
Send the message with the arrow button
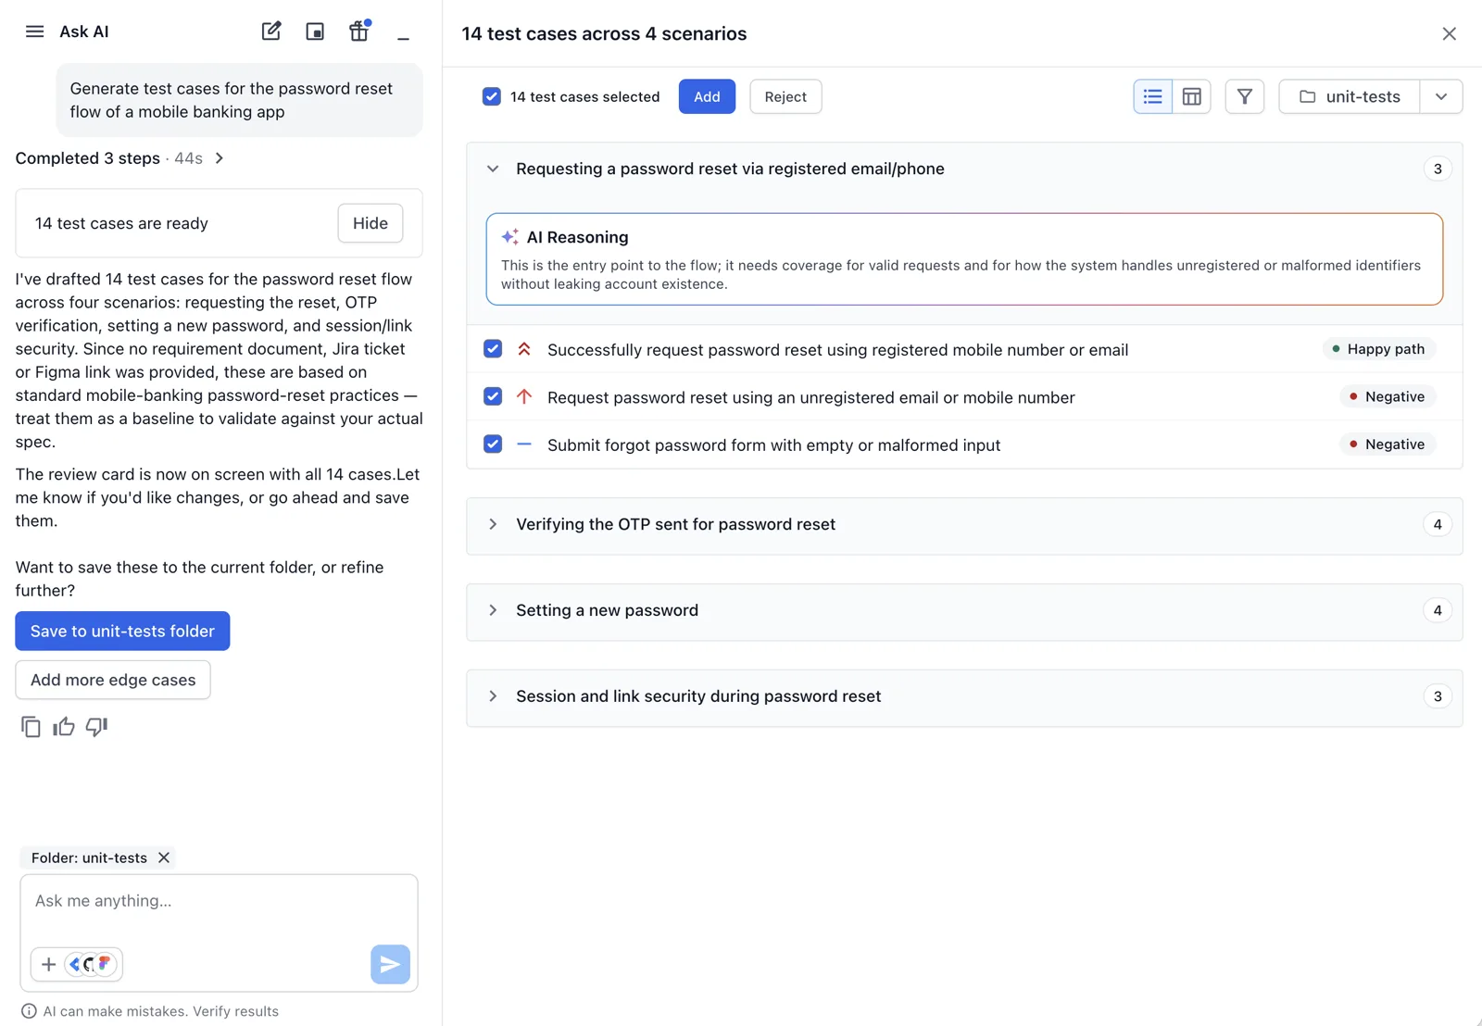point(390,964)
